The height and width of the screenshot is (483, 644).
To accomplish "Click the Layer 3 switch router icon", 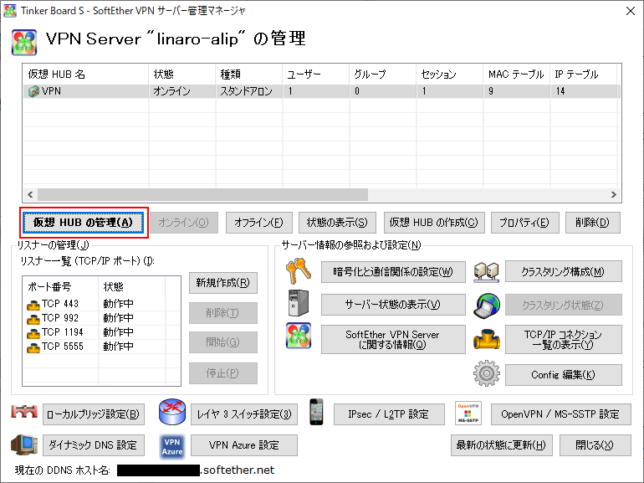I will click(x=172, y=412).
